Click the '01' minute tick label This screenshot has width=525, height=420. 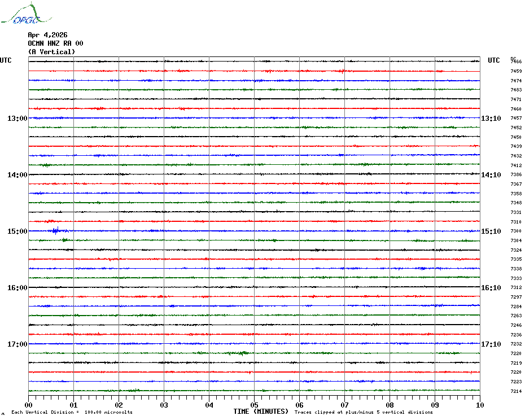point(73,405)
